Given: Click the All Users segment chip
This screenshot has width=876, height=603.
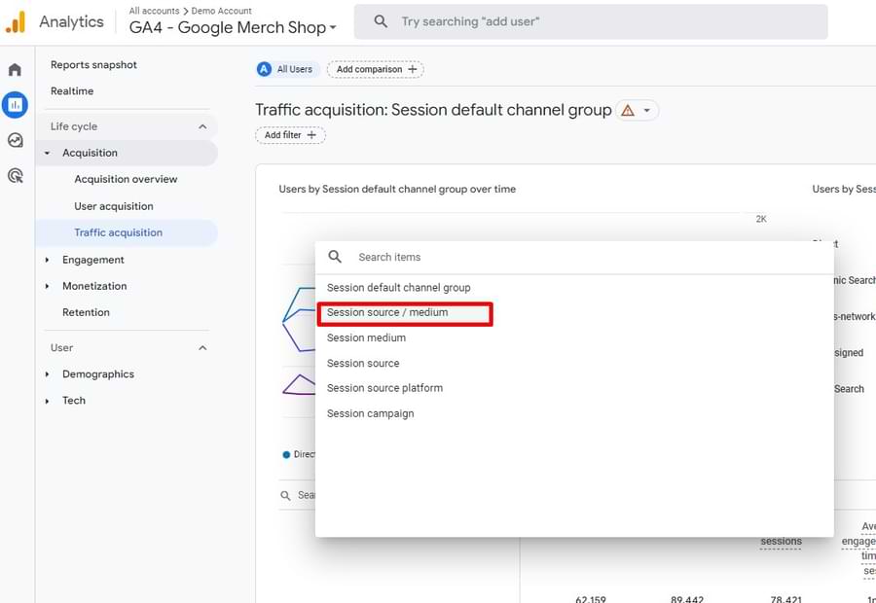Looking at the screenshot, I should (x=288, y=69).
